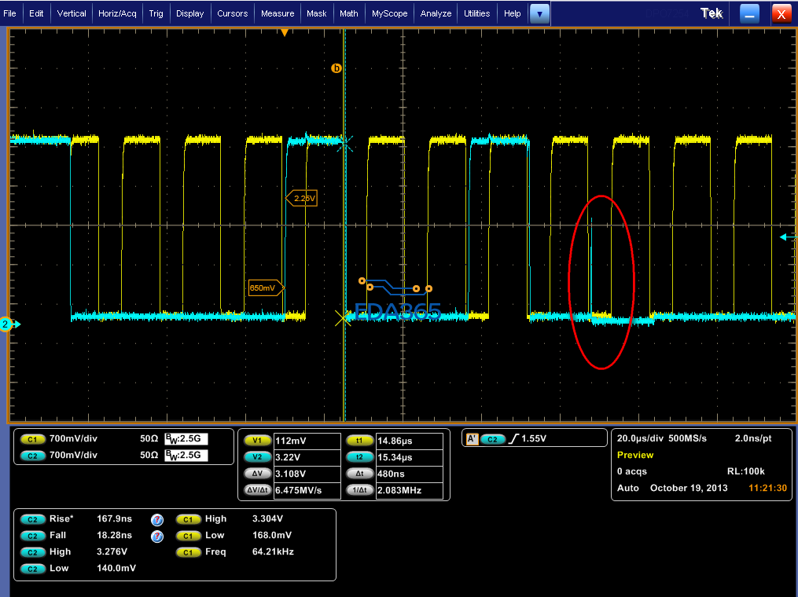Click the 1/Δt cursor readout badge
The width and height of the screenshot is (798, 597).
coord(359,490)
